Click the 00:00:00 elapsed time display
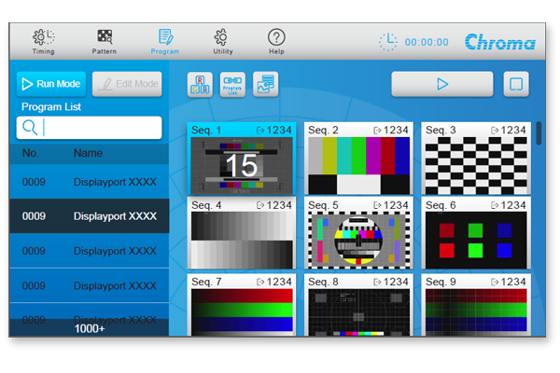Image resolution: width=560 pixels, height=373 pixels. tap(427, 42)
